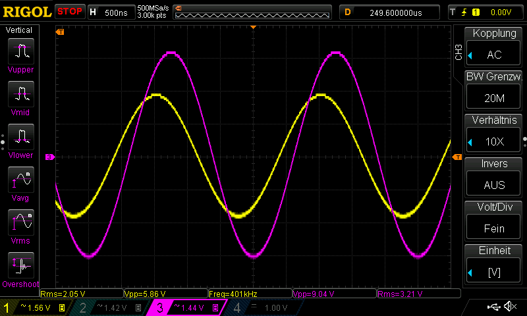Click the channel 1 bandwidth limit B icon
This screenshot has width=527, height=316.
tap(62, 307)
